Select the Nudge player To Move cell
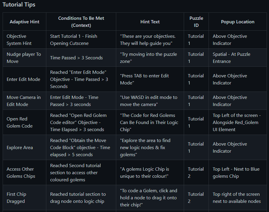The width and height of the screenshot is (269, 212). point(24,58)
